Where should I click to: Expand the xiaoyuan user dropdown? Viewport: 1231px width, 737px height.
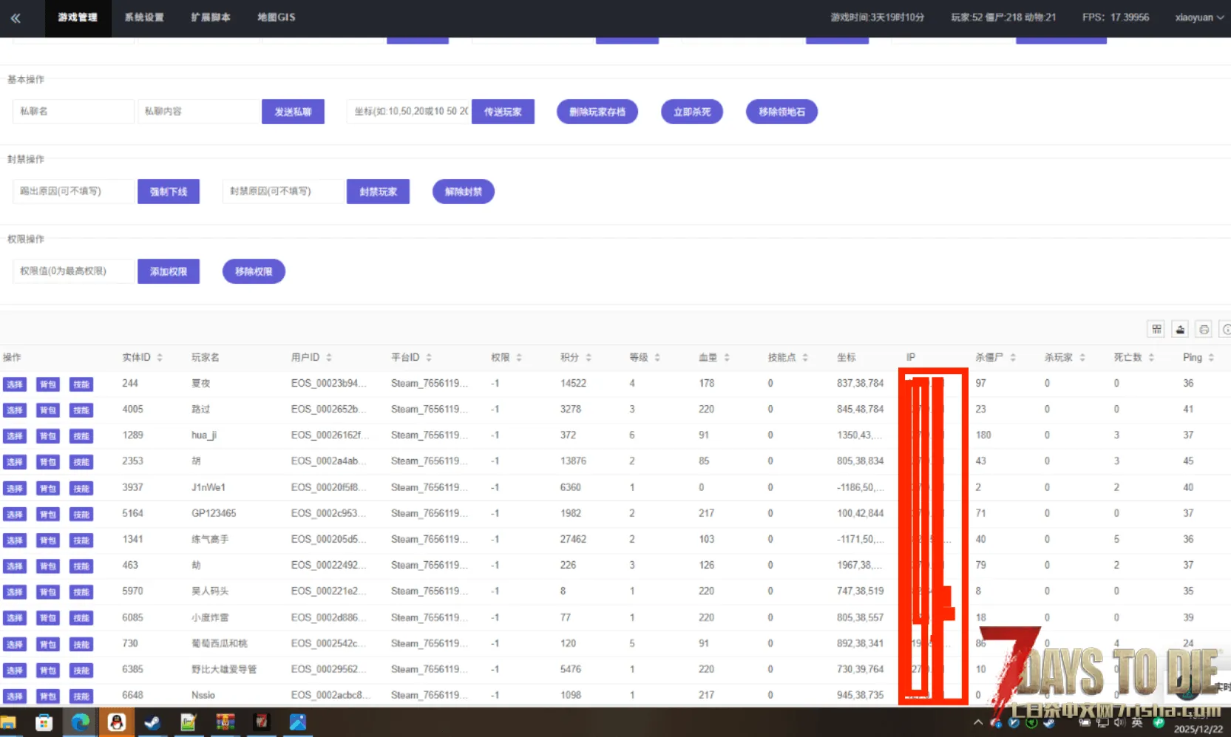point(1198,18)
